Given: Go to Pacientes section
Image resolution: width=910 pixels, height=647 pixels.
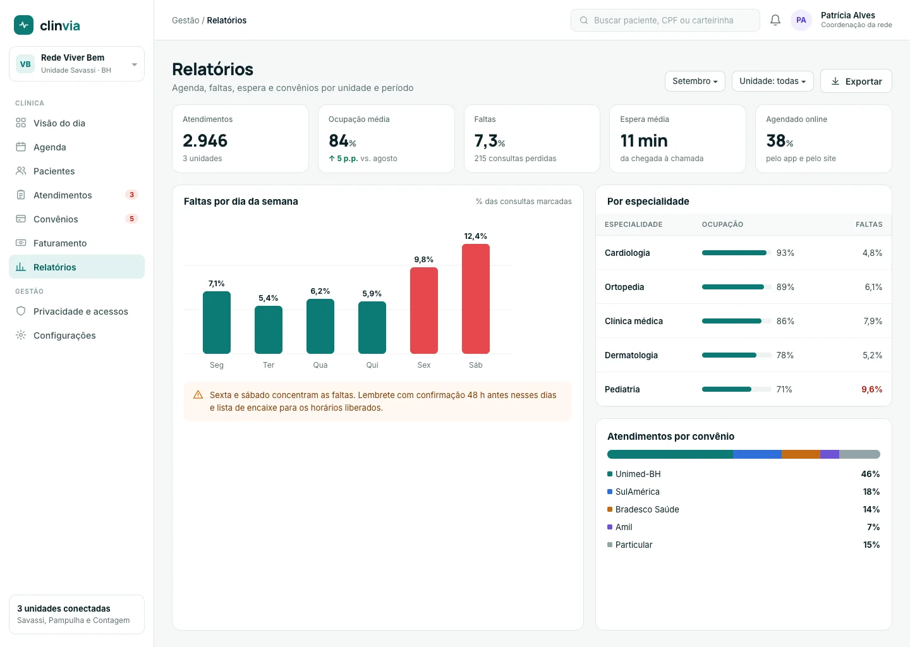Looking at the screenshot, I should click(x=76, y=171).
